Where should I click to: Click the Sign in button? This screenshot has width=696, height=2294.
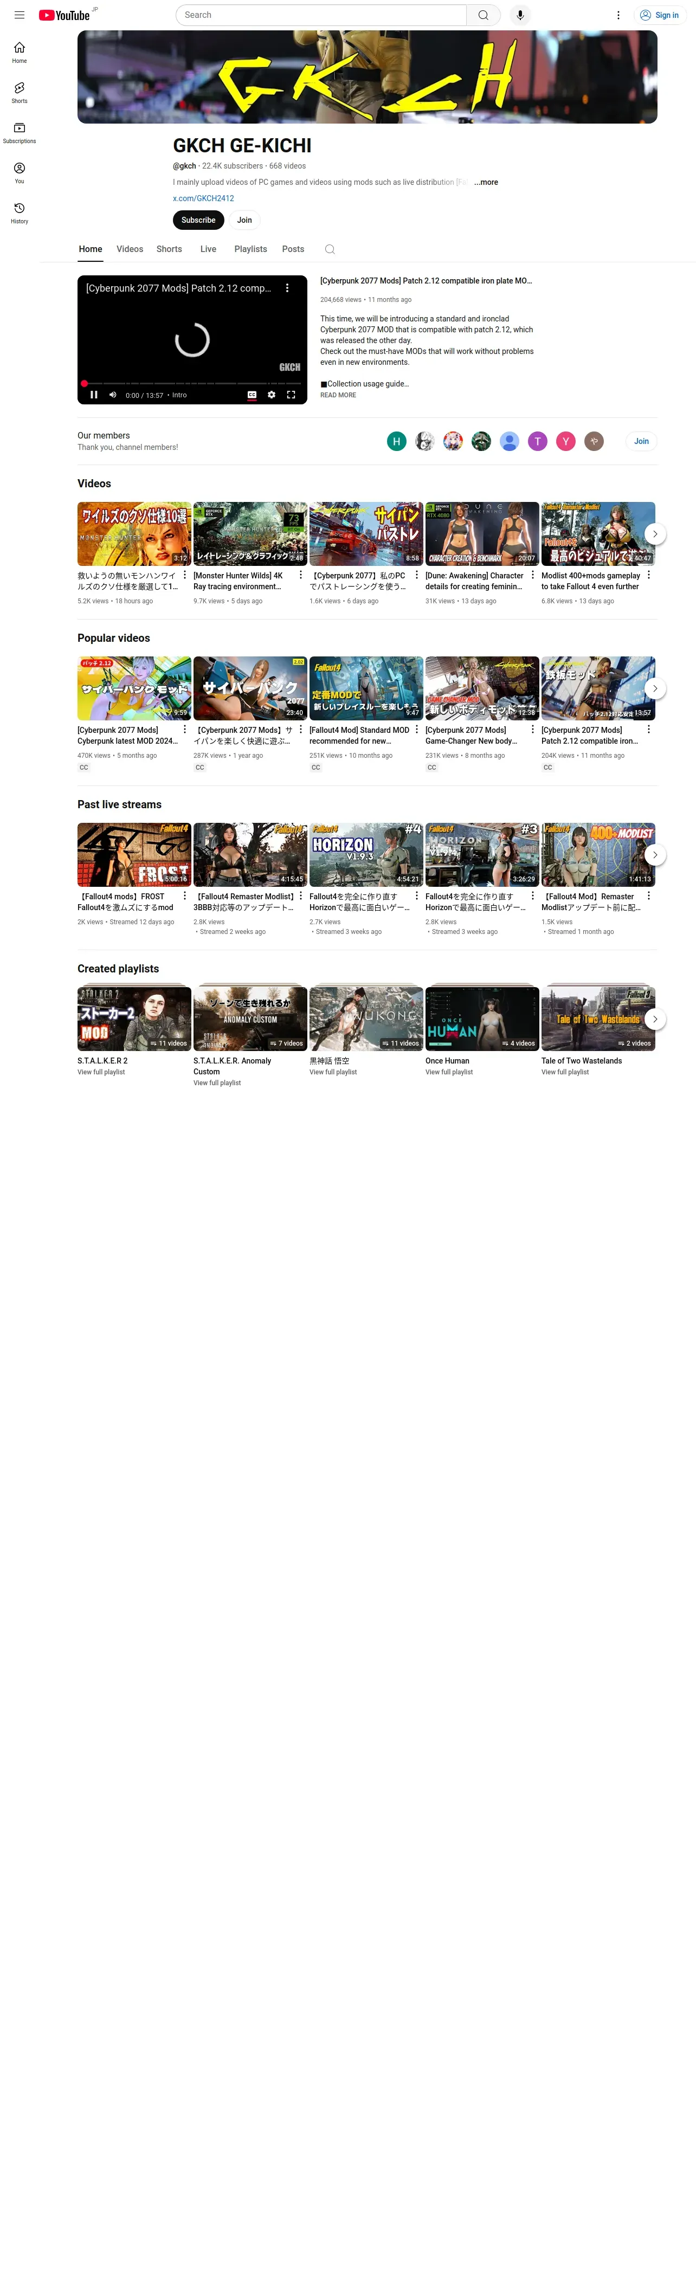tap(660, 15)
